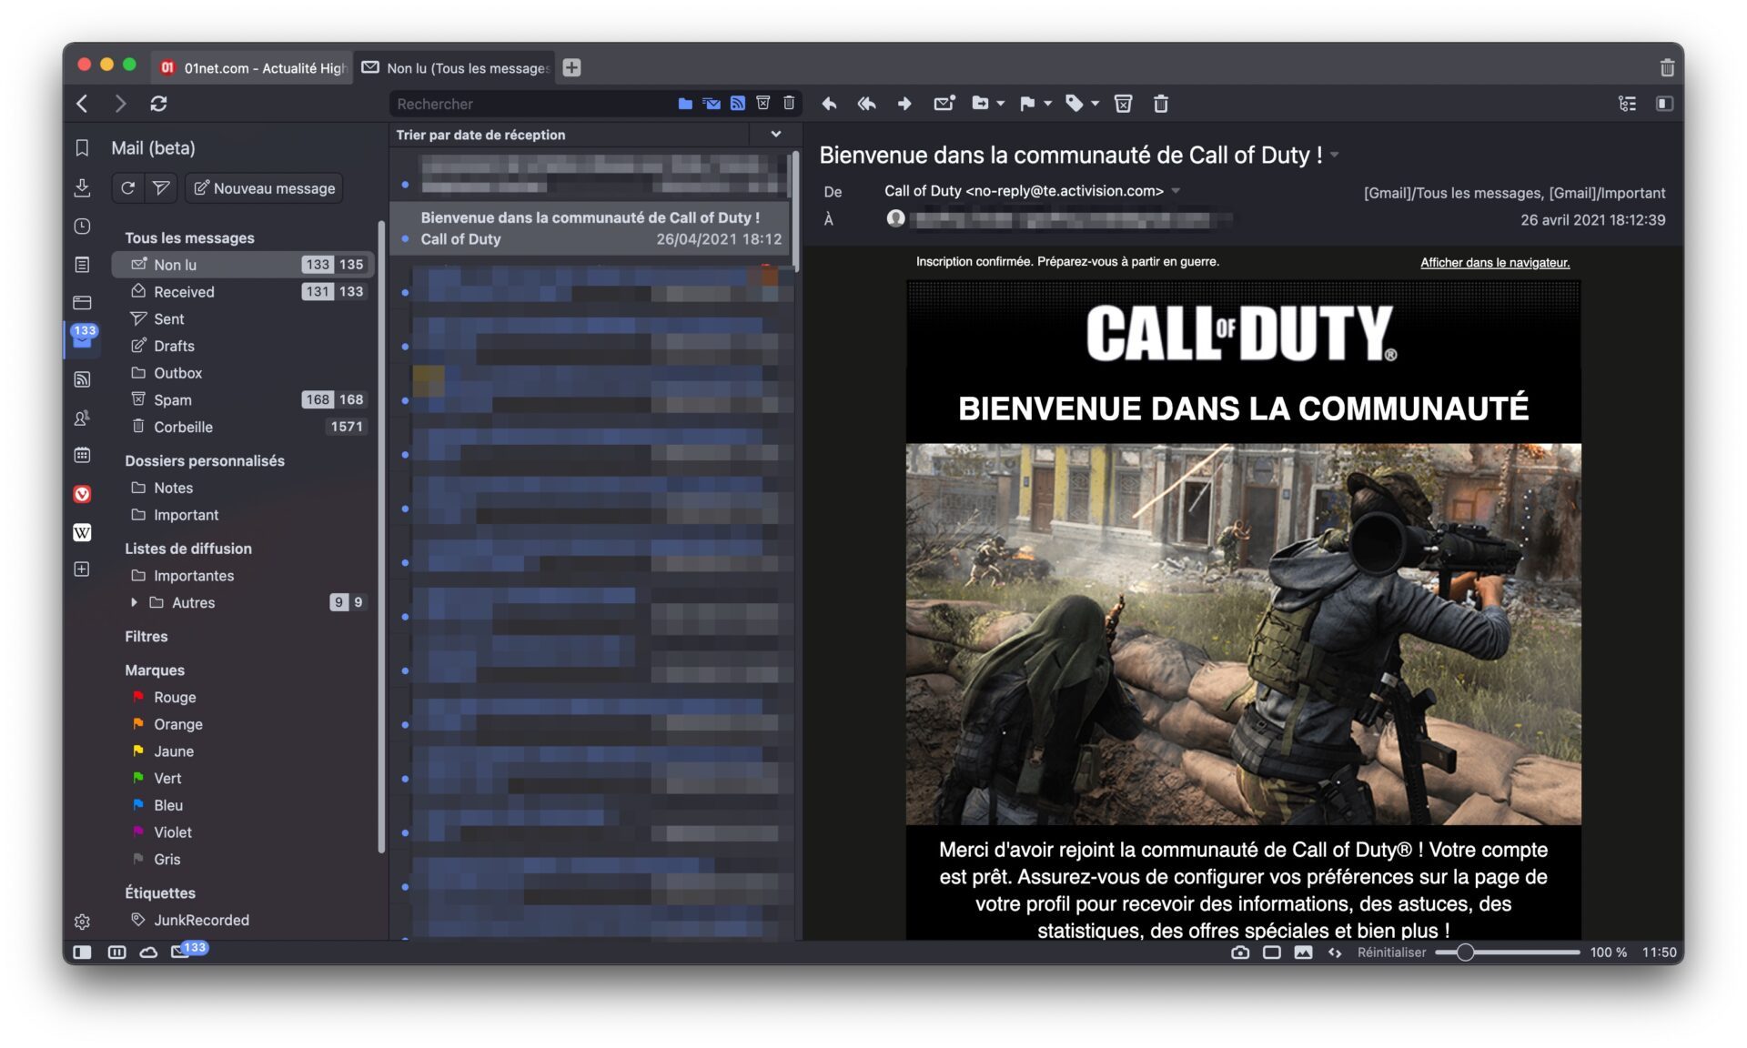Select the Received folder
This screenshot has height=1048, width=1747.
pos(243,292)
